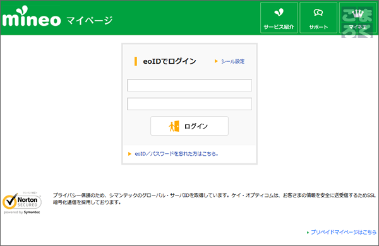Open eoID／パスワードを忘れた方はこちら link
Screen dimensions: 379x246
pyautogui.click(x=176, y=154)
